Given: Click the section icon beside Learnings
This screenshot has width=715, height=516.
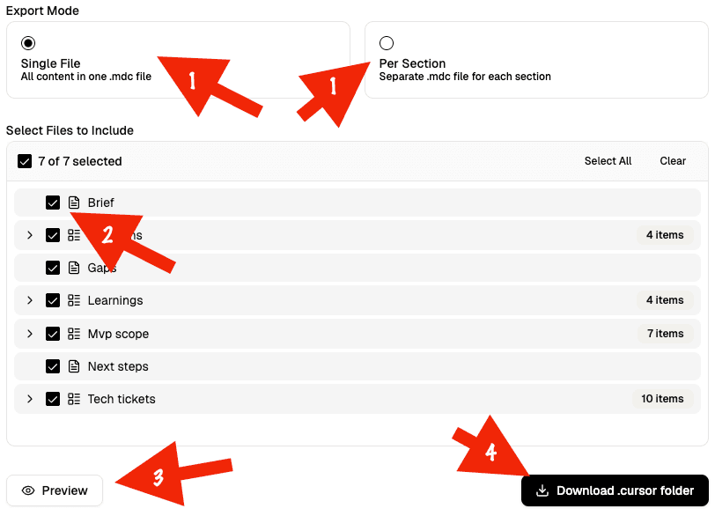Looking at the screenshot, I should 75,300.
